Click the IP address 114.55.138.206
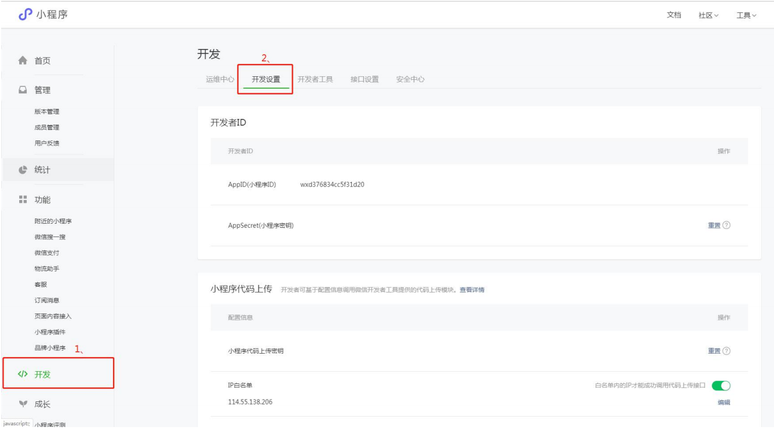The image size is (774, 430). pyautogui.click(x=250, y=403)
